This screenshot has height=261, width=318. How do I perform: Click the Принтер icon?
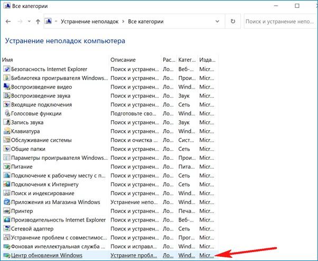tap(7, 211)
